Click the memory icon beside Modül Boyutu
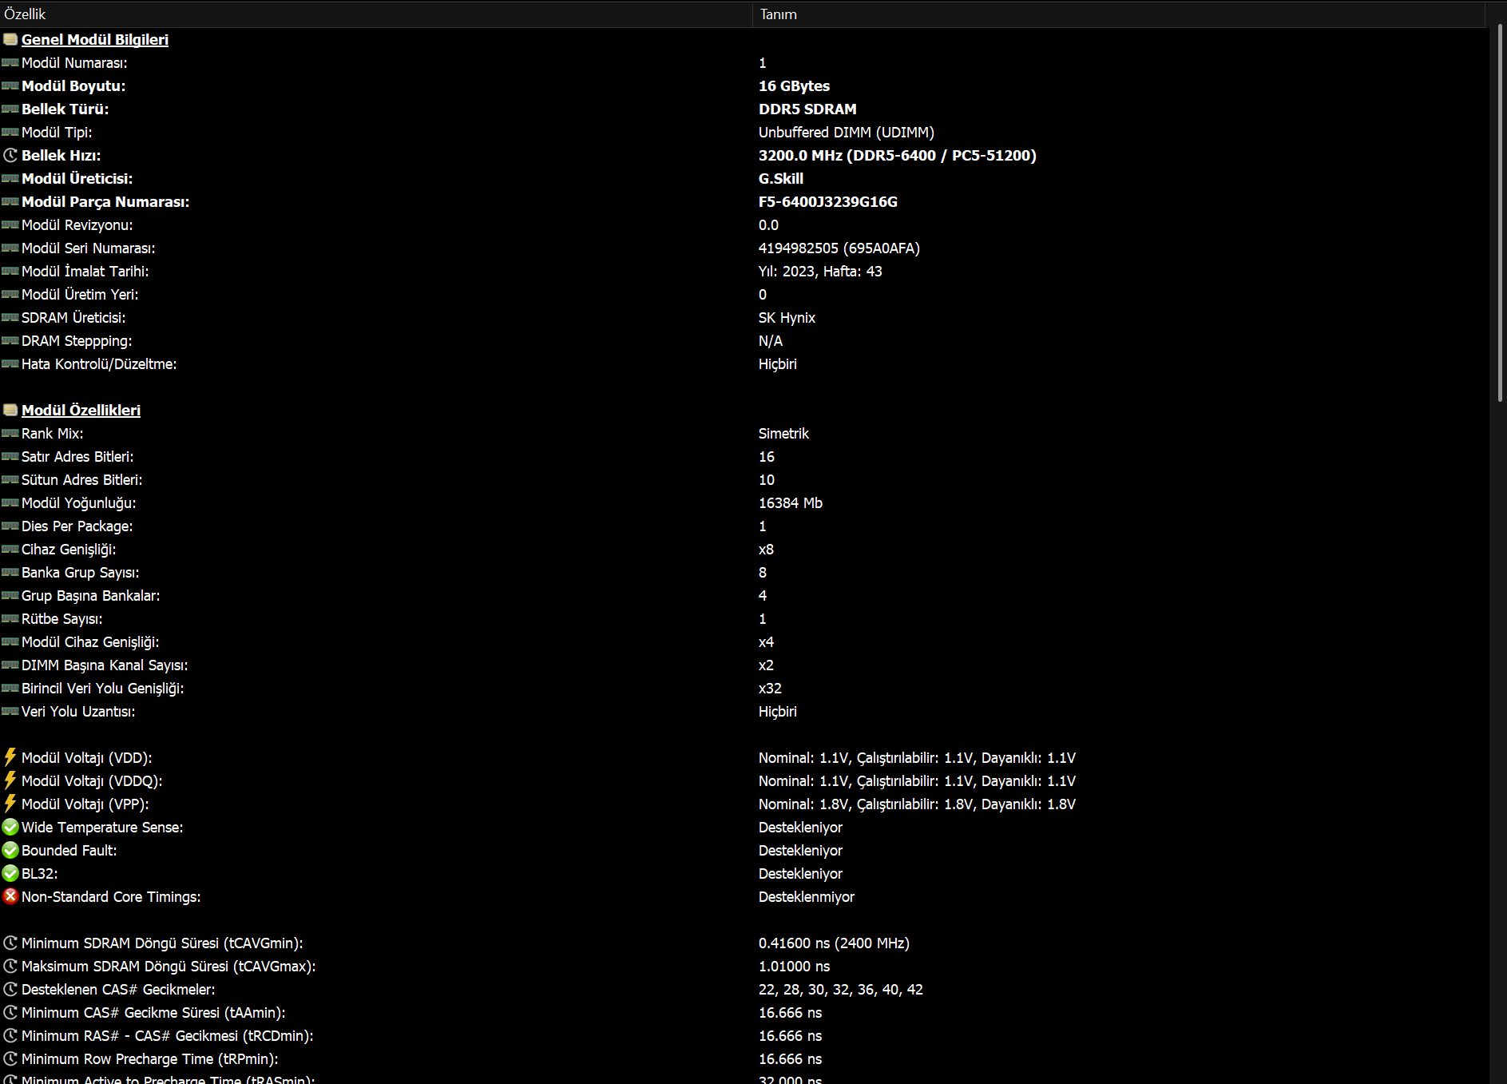 [10, 85]
